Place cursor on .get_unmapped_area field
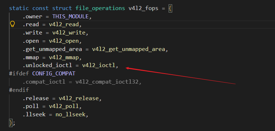The width and height of the screenshot is (275, 131). point(52,49)
